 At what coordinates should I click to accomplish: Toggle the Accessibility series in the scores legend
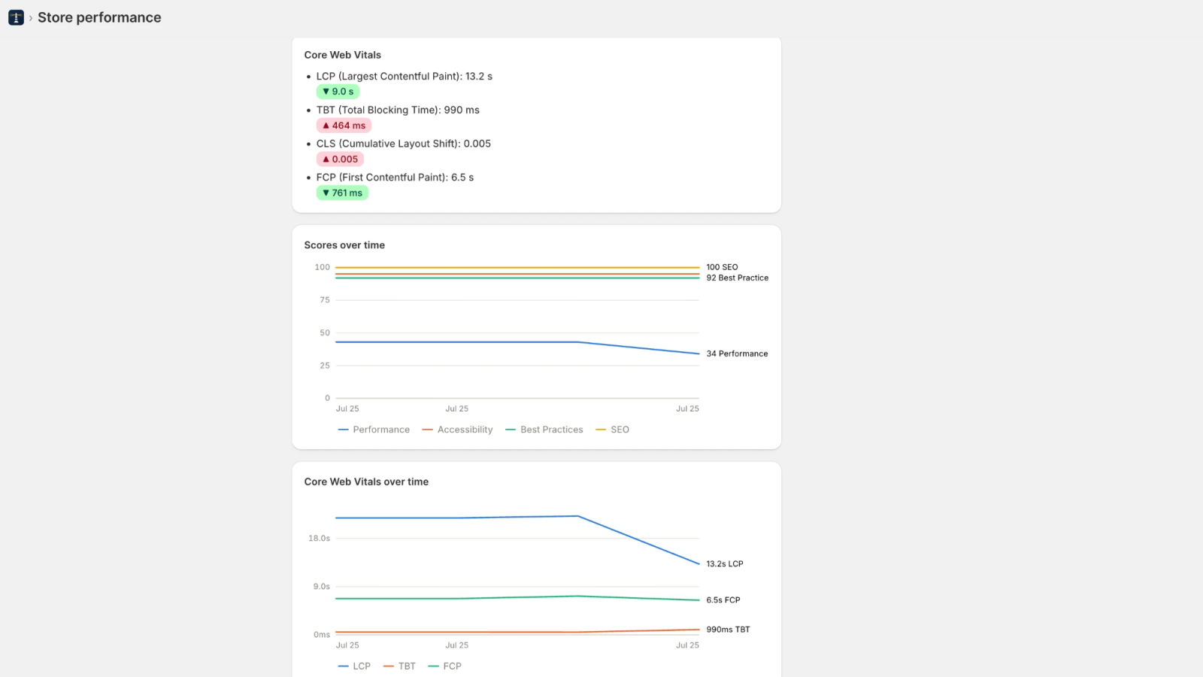(458, 430)
